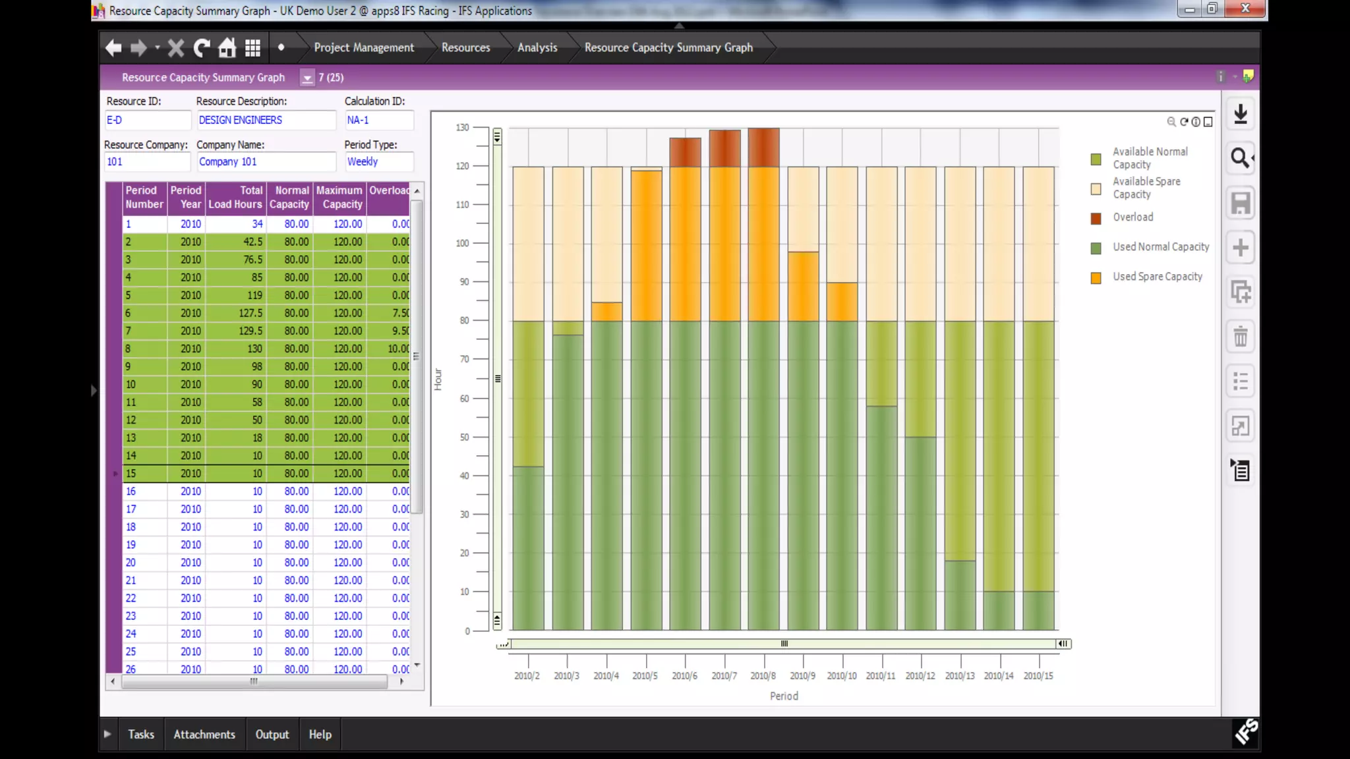Click the refresh icon in top toolbar
1350x759 pixels.
point(202,47)
